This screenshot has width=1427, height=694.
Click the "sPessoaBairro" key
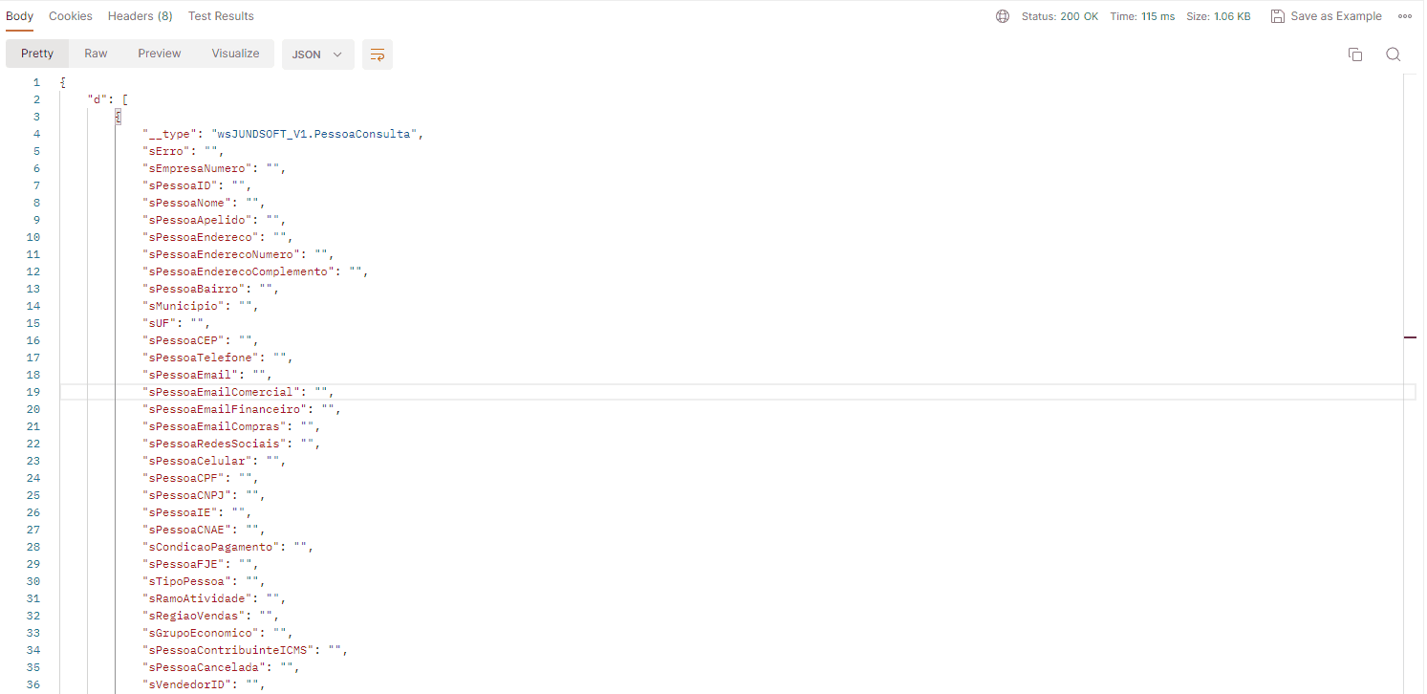(x=194, y=289)
